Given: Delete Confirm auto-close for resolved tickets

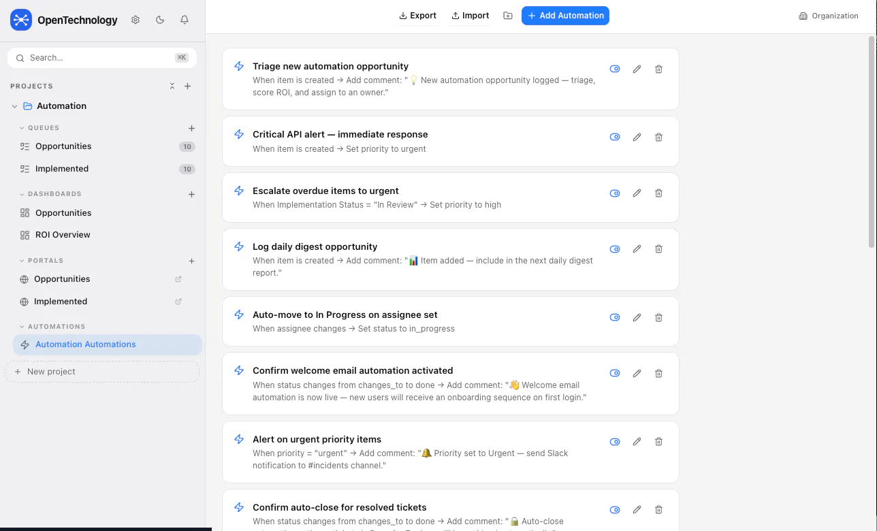Looking at the screenshot, I should click(658, 509).
